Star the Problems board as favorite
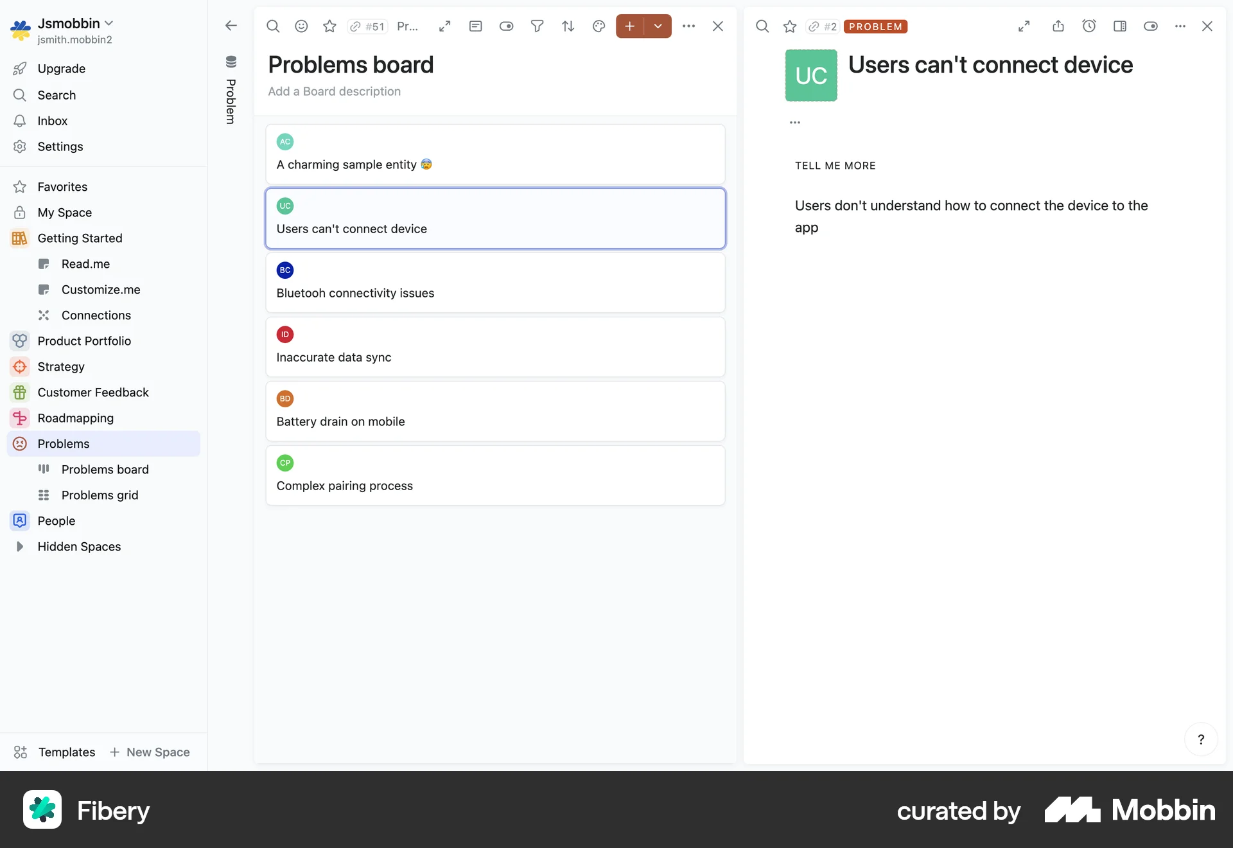The width and height of the screenshot is (1233, 848). pos(329,26)
